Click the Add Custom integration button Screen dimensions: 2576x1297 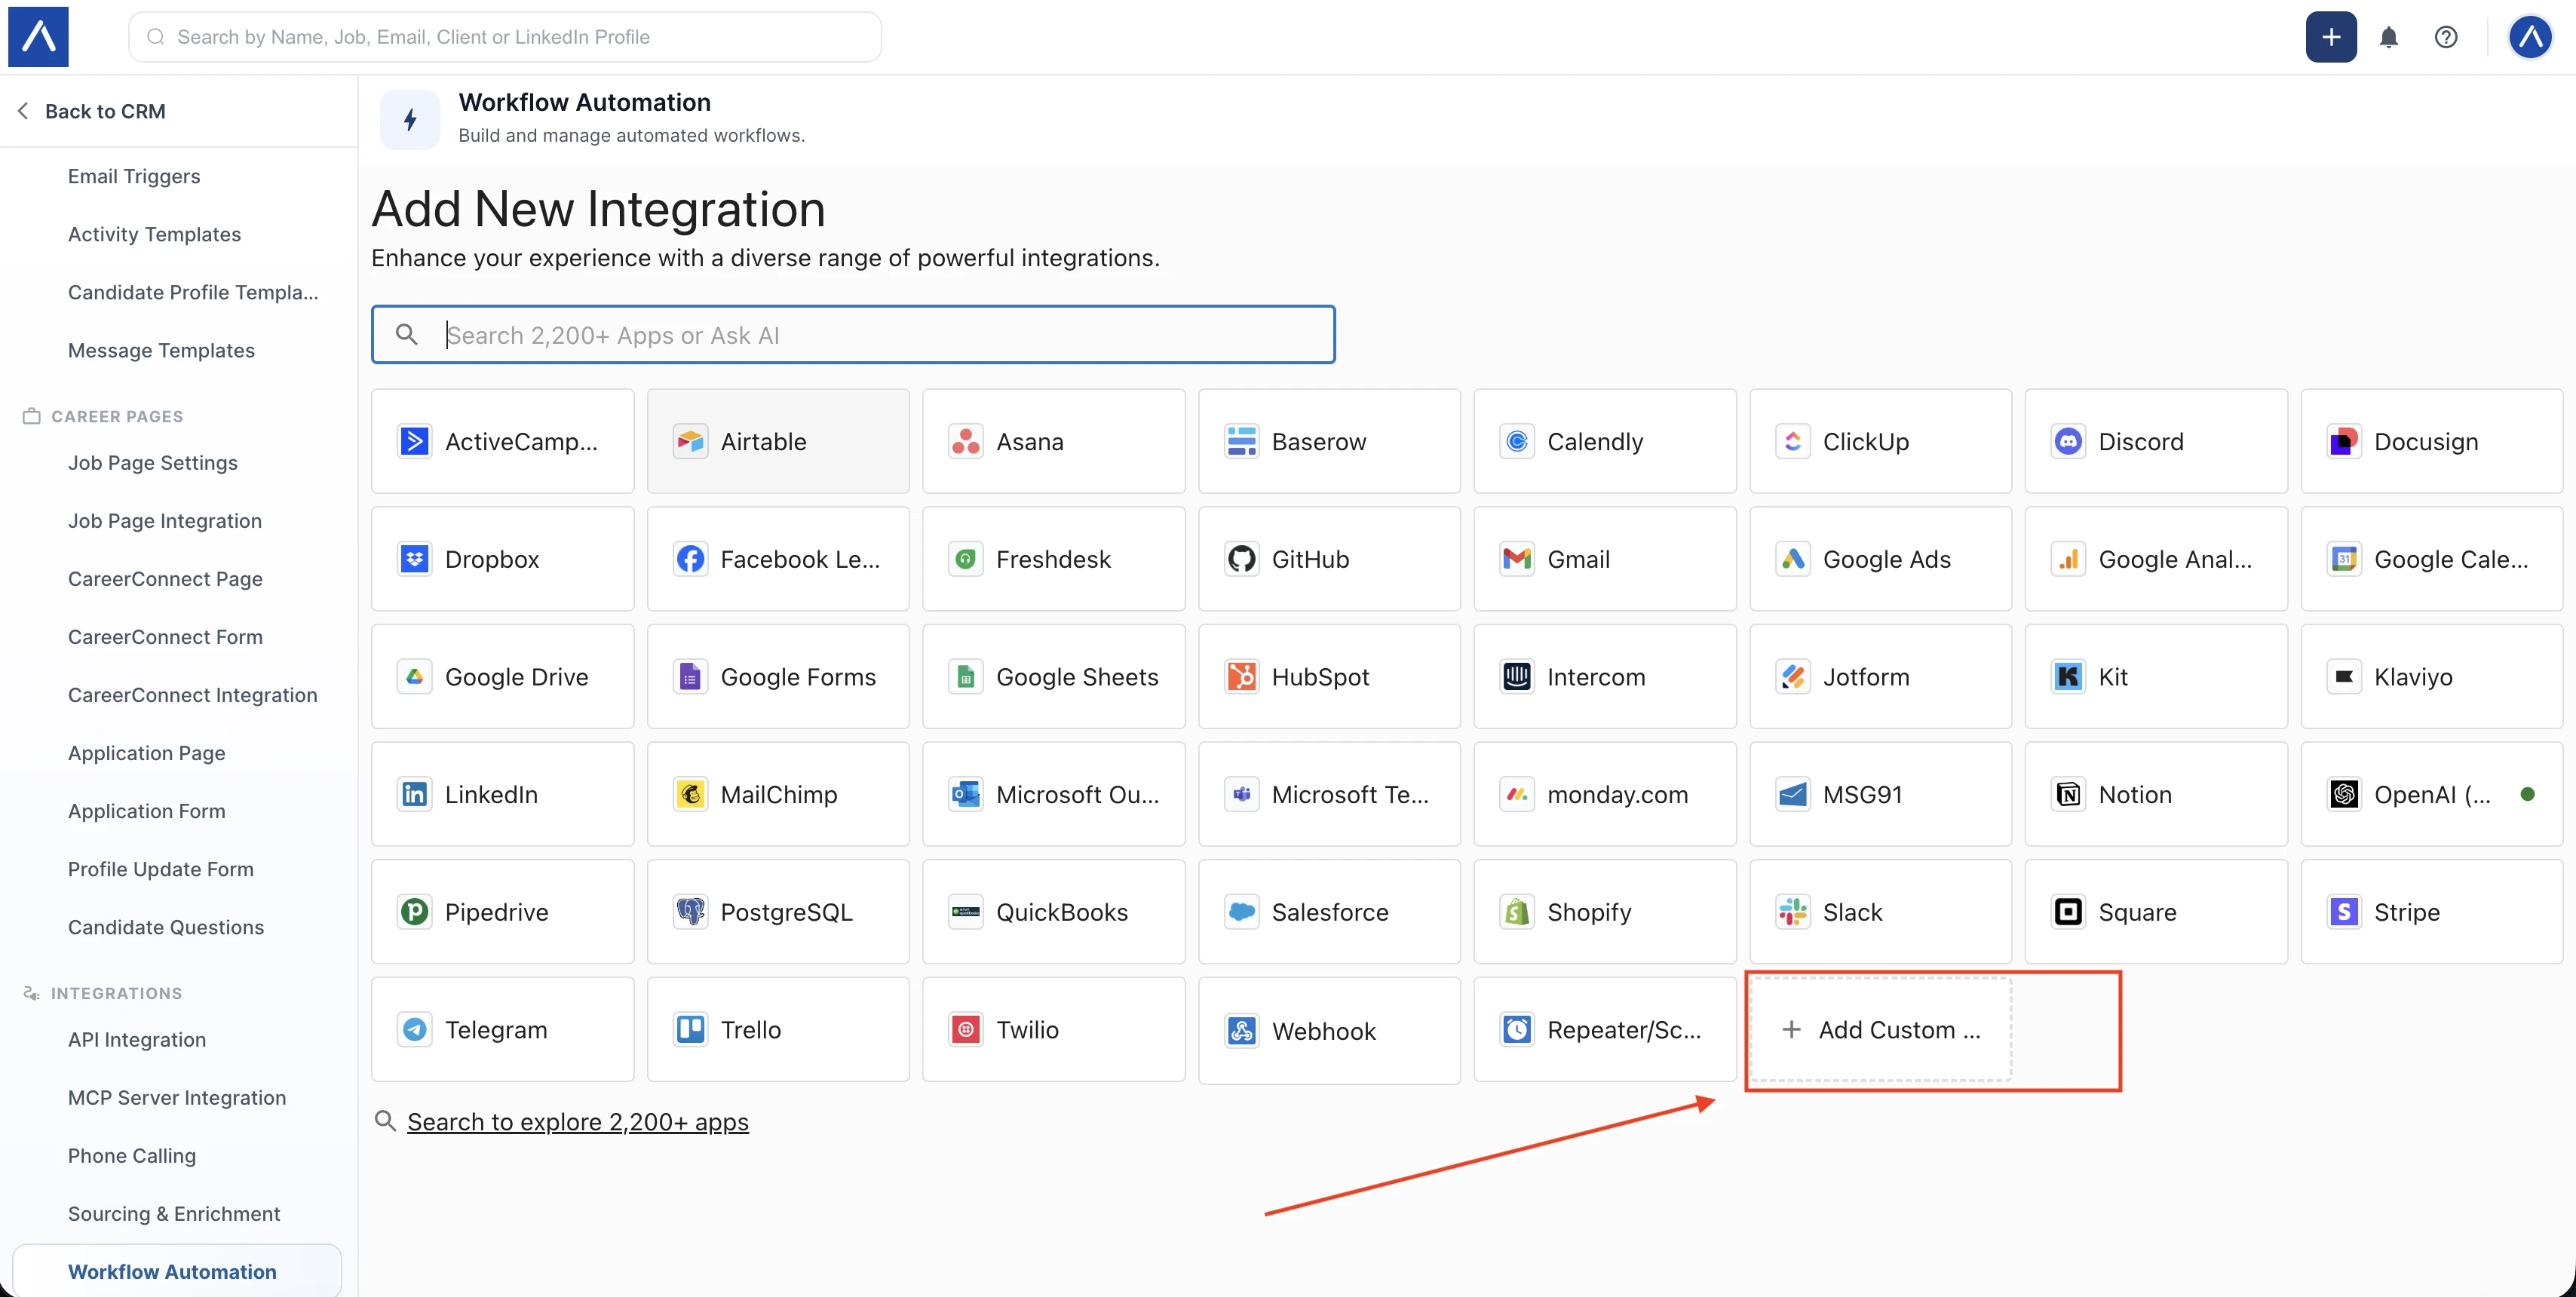(1880, 1029)
